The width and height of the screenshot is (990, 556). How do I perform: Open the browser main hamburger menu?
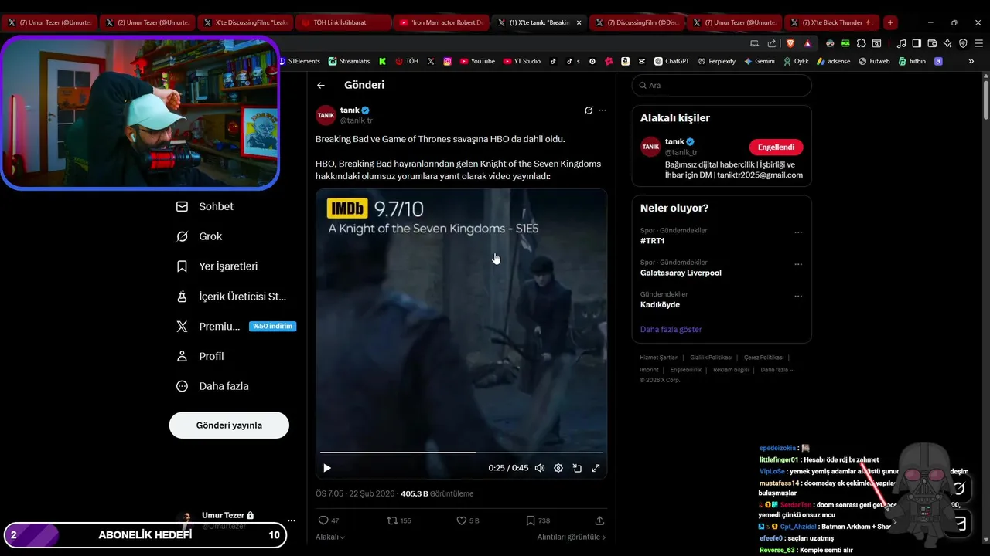pyautogui.click(x=978, y=43)
